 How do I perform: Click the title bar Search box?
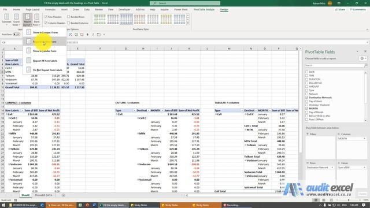coord(185,3)
